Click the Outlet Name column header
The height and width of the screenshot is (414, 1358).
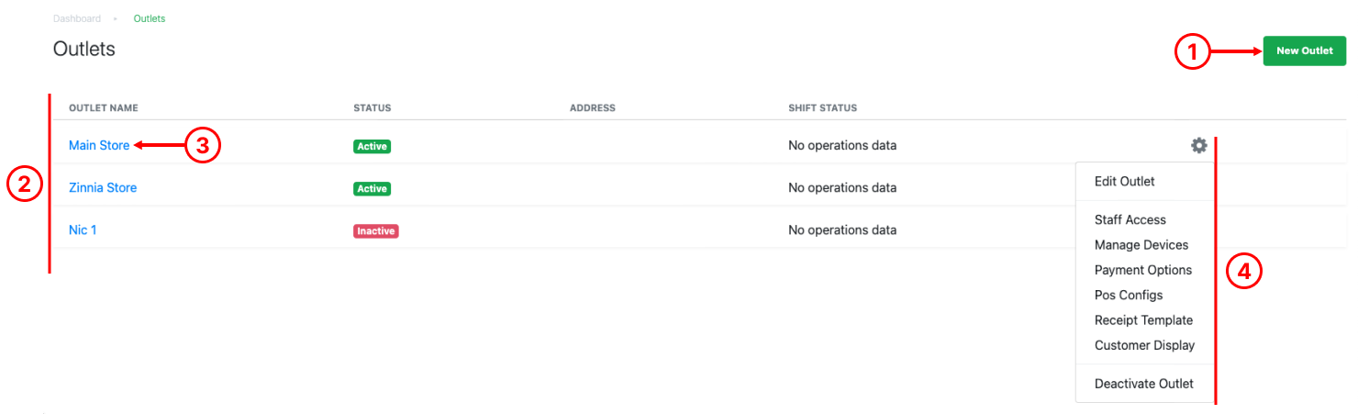click(103, 107)
